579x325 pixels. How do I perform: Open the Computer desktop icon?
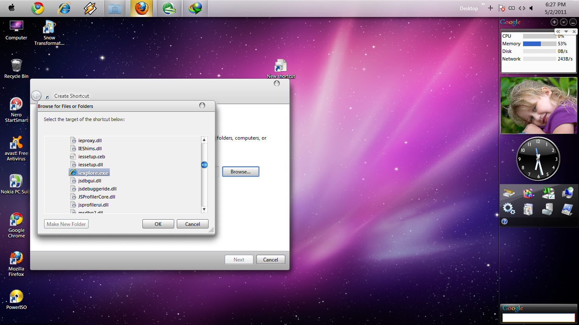pos(16,30)
